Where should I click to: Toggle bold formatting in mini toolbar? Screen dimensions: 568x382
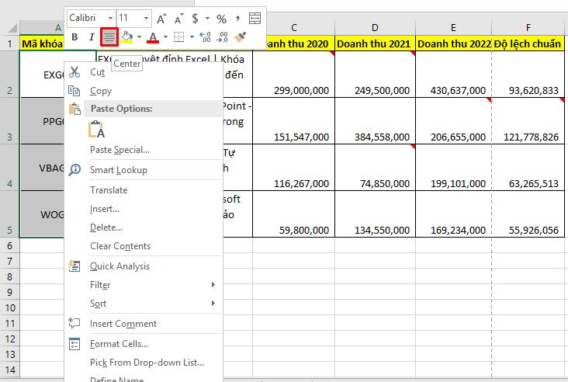(75, 36)
